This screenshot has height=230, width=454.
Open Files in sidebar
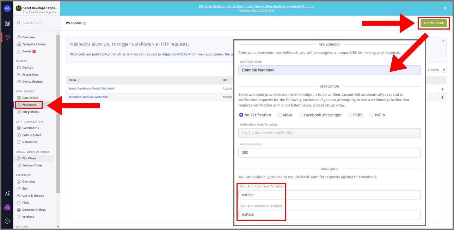(25, 203)
